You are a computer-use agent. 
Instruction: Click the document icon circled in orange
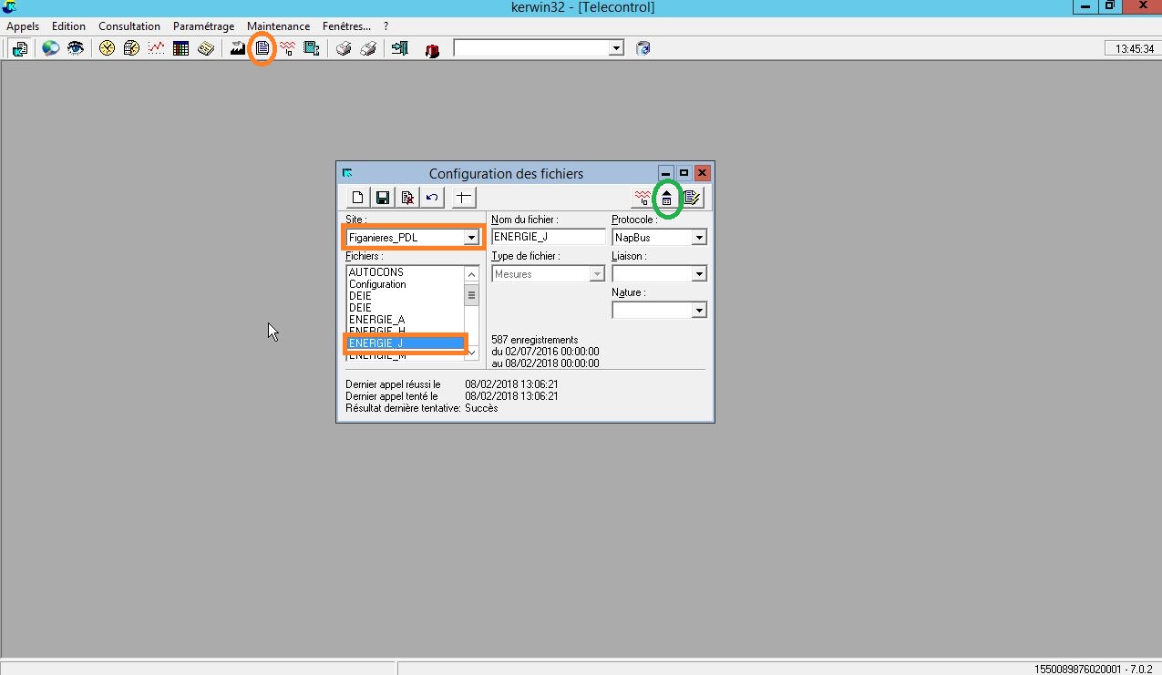(262, 48)
